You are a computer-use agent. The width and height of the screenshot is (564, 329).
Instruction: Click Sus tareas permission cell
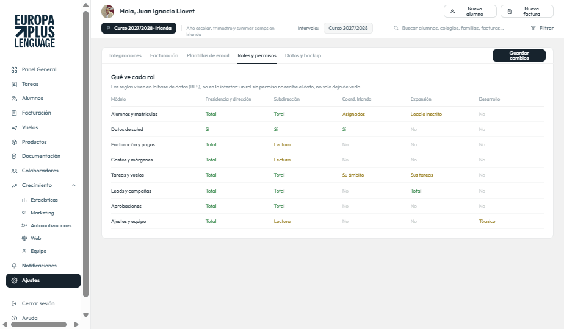pyautogui.click(x=422, y=175)
